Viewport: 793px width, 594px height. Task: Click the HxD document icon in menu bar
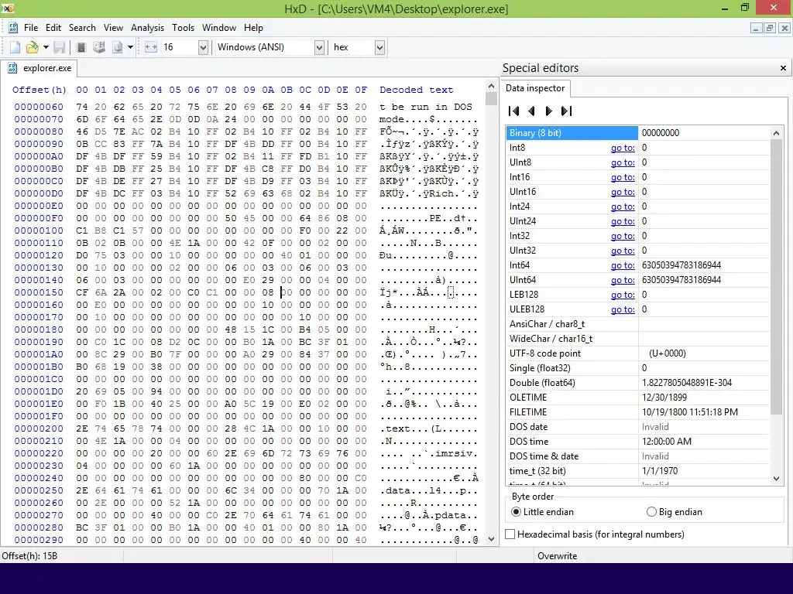click(x=13, y=28)
